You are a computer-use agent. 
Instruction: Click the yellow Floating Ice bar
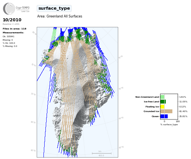[162, 107]
